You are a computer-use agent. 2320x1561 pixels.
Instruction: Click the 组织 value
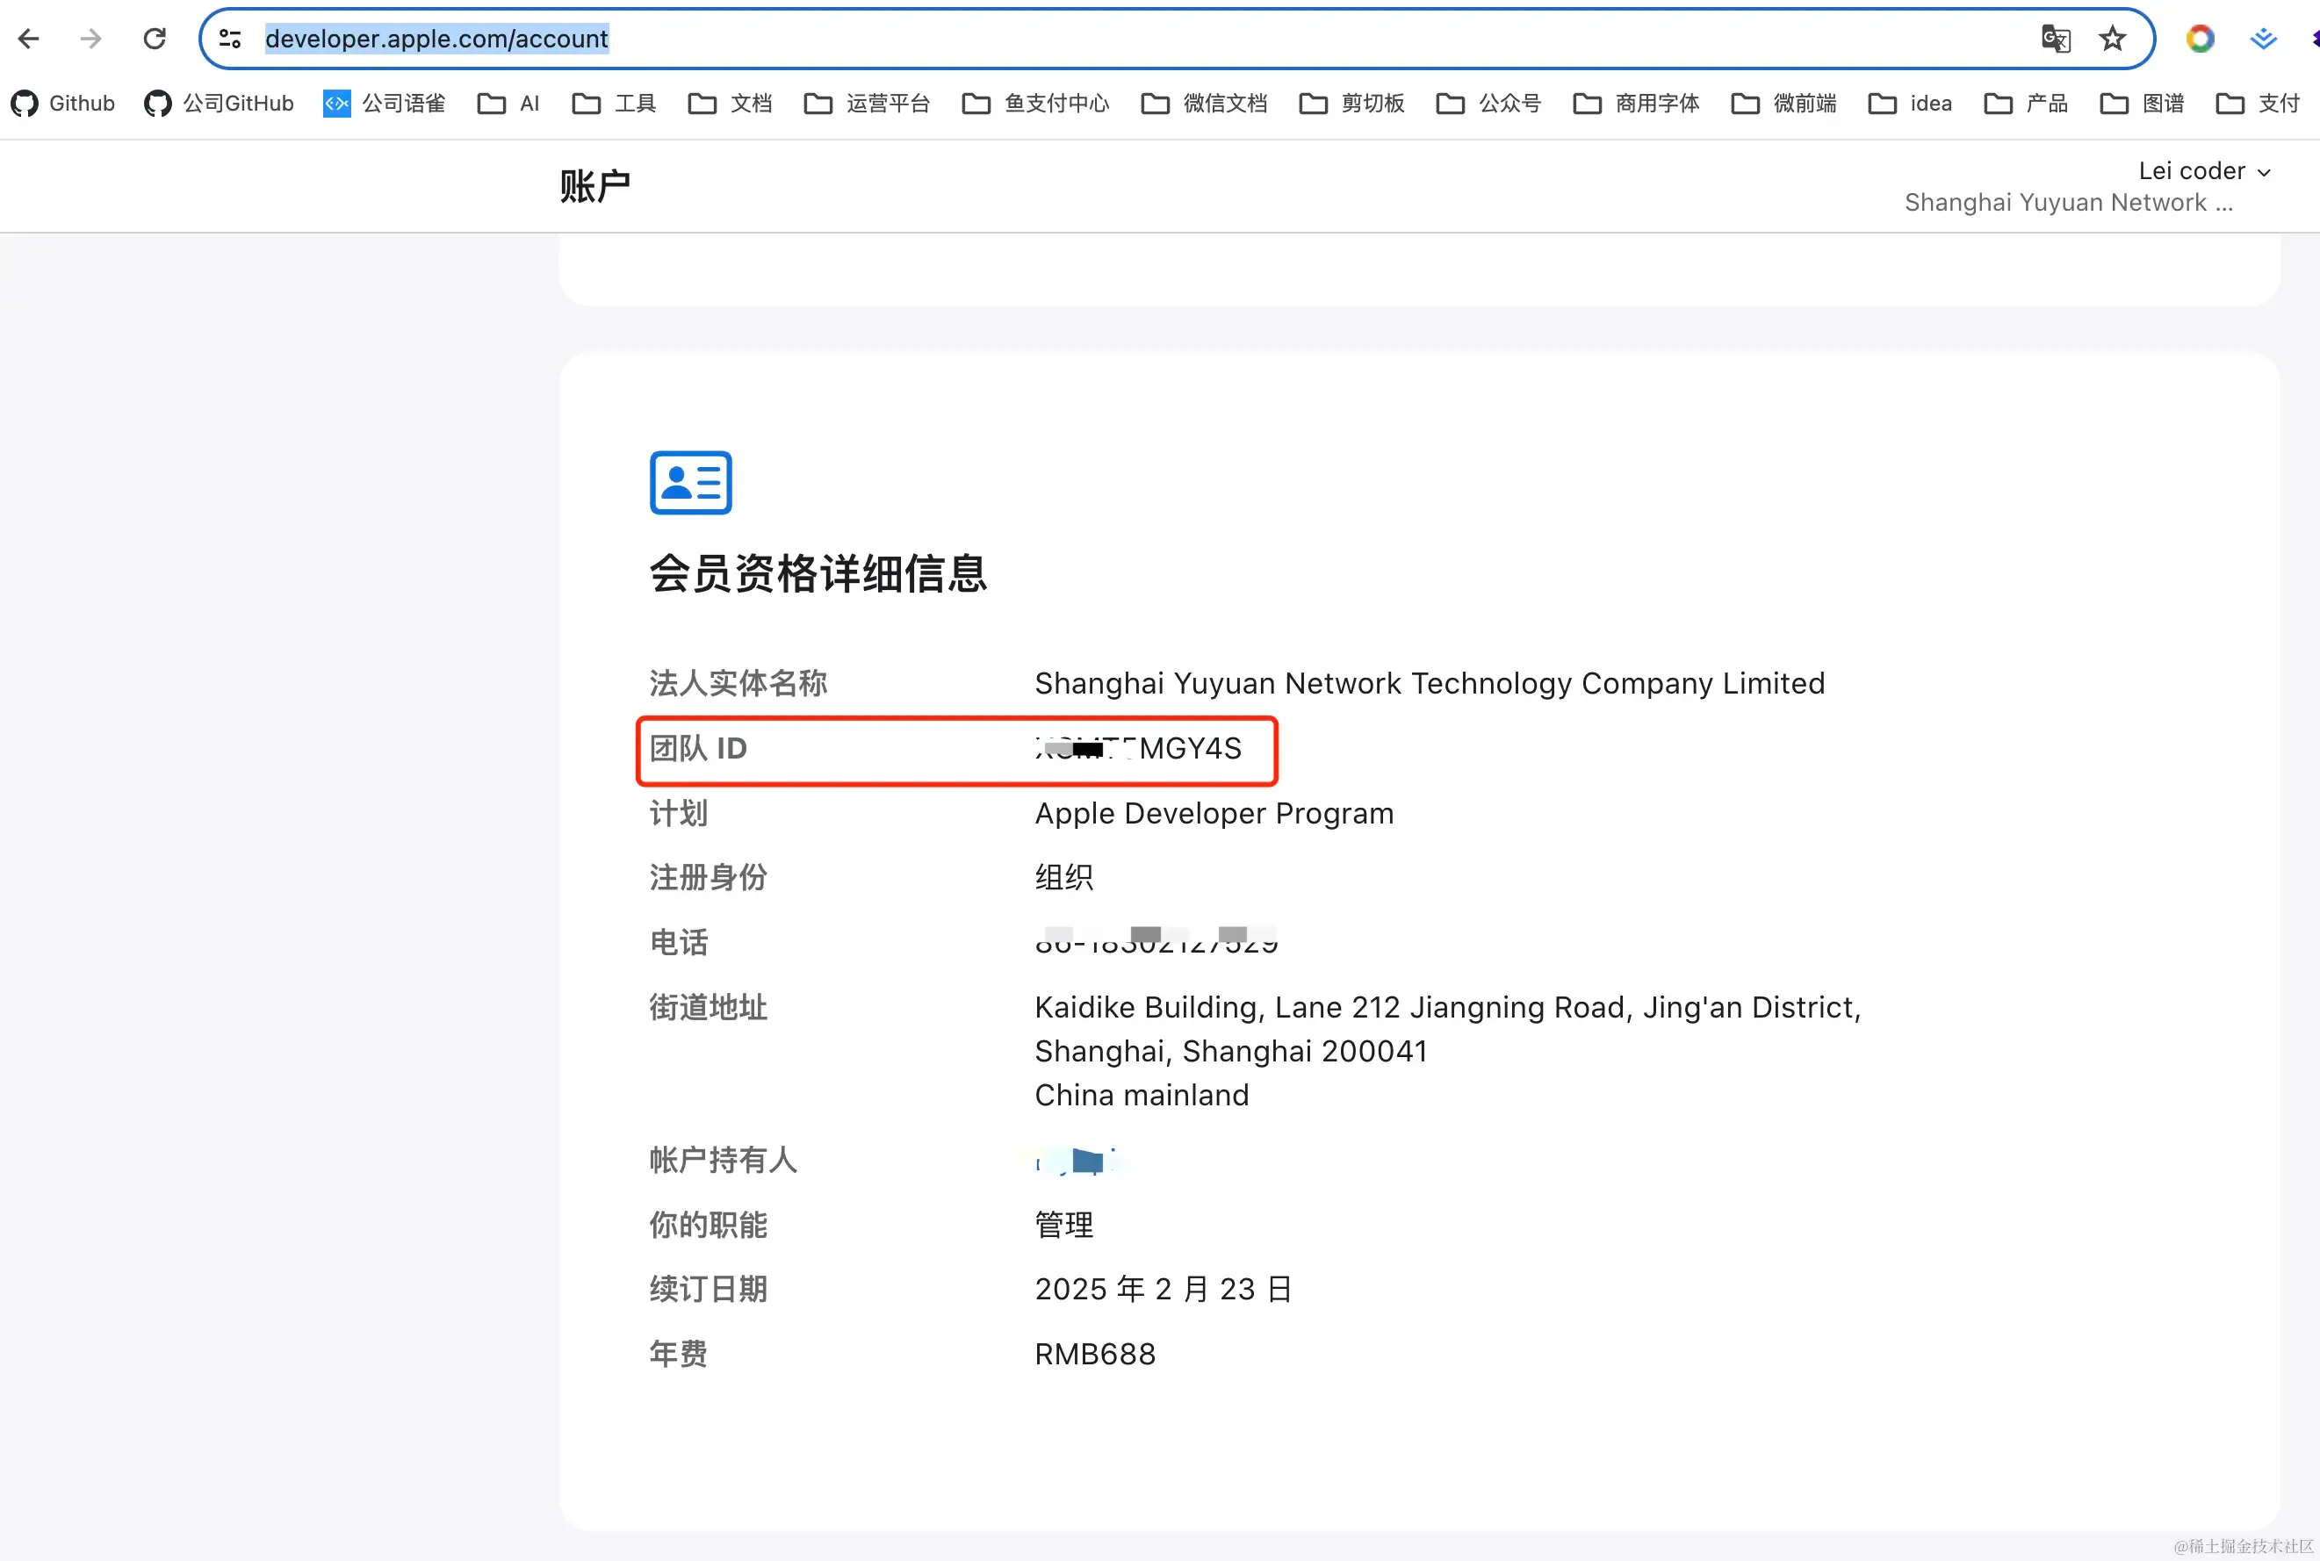pyautogui.click(x=1063, y=878)
